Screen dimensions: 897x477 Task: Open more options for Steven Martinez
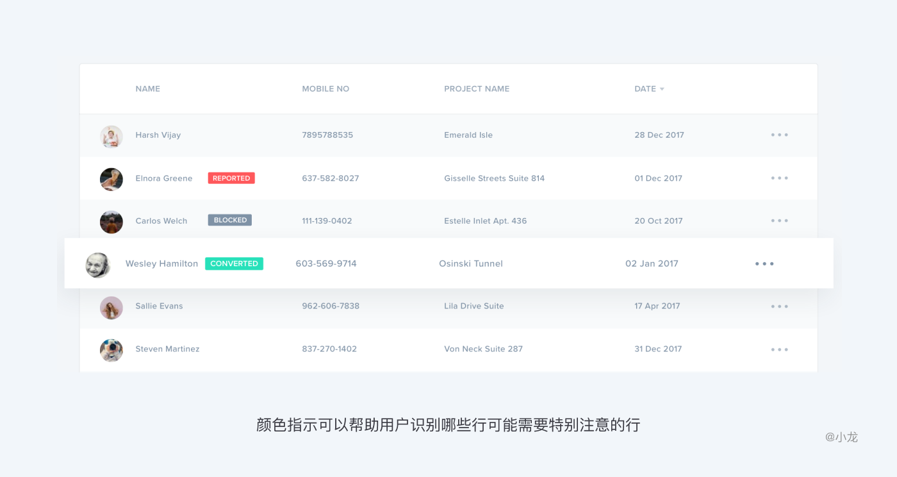779,349
